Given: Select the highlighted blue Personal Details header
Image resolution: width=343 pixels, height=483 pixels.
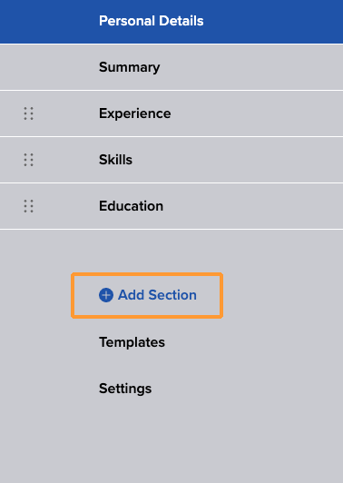Looking at the screenshot, I should pos(171,21).
